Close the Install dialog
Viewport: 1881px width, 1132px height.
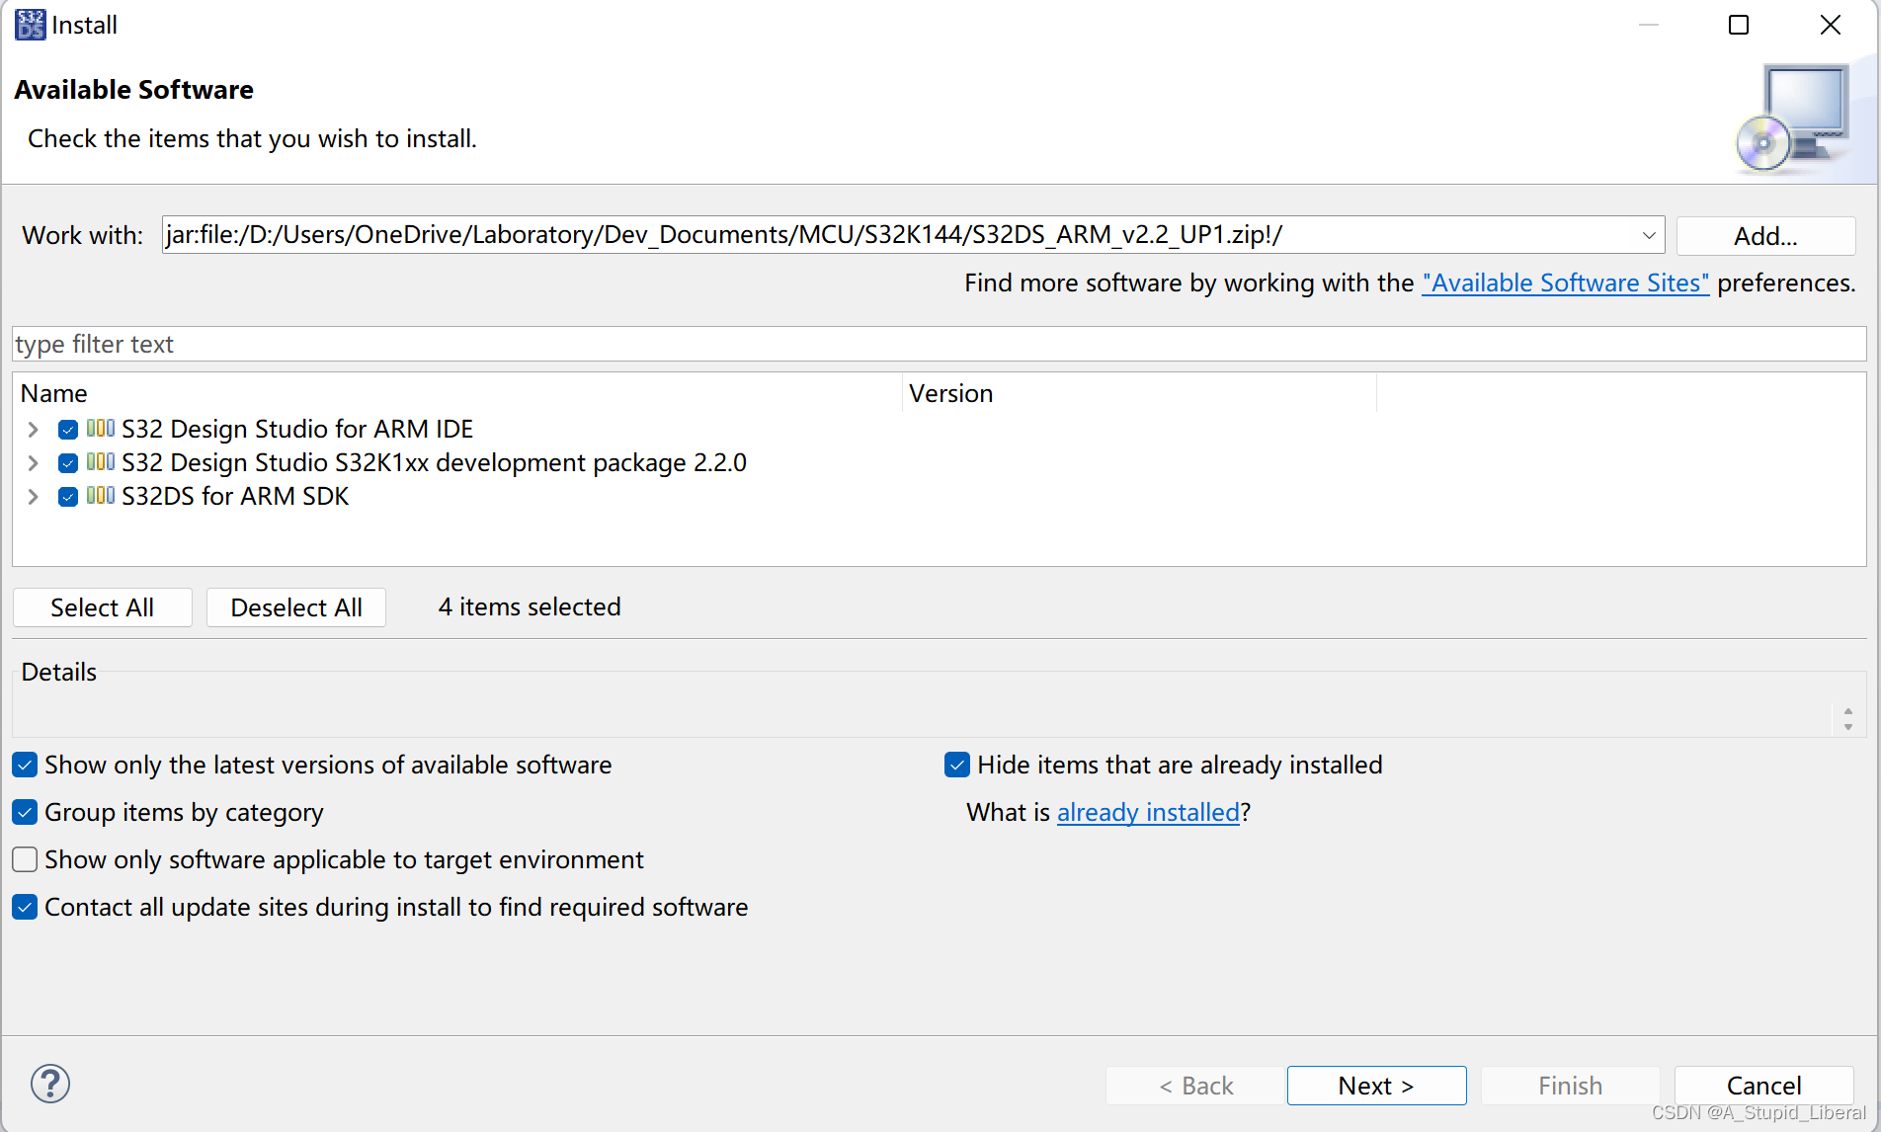coord(1831,25)
